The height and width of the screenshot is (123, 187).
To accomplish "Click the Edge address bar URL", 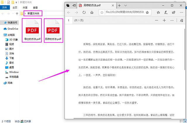I will (125, 12).
